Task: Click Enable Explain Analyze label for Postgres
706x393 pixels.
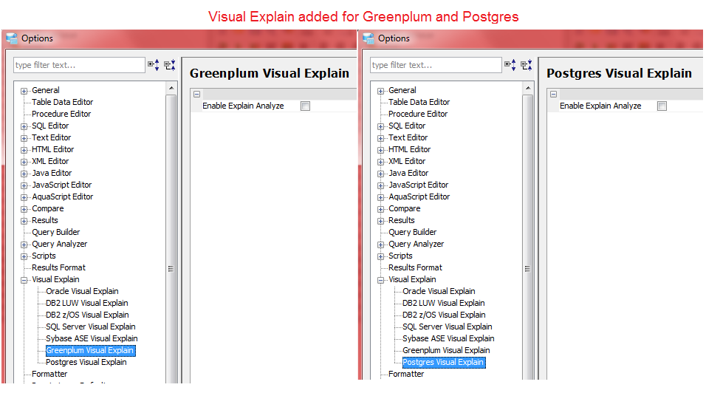Action: click(x=600, y=106)
